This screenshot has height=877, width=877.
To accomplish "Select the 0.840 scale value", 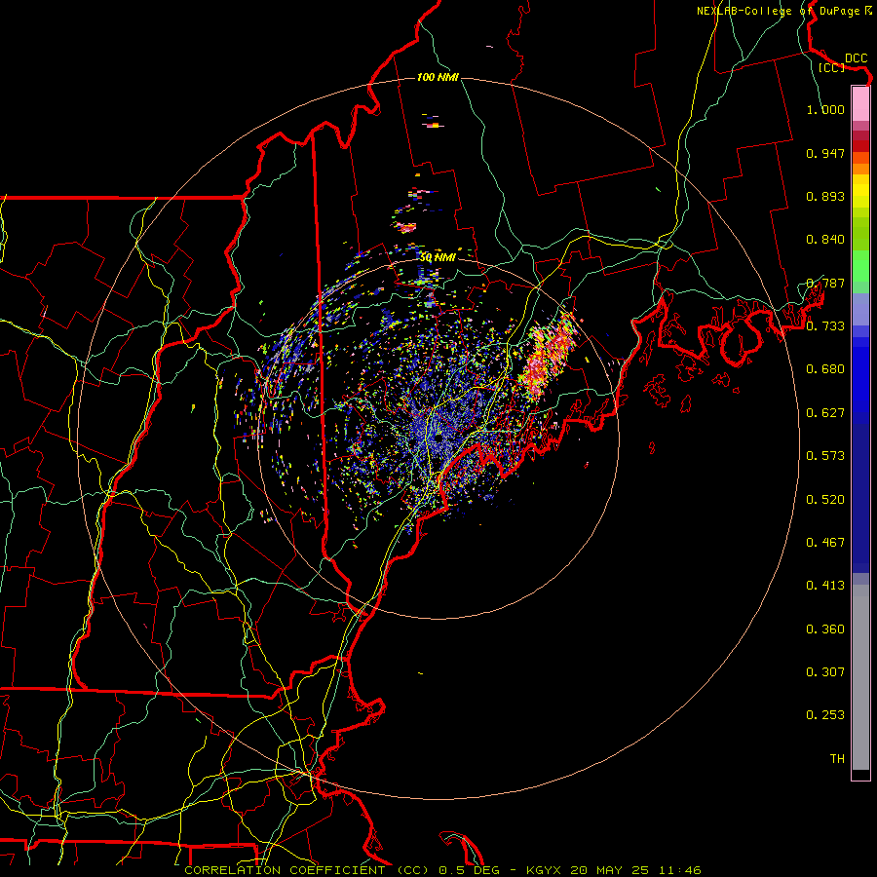I will (825, 240).
